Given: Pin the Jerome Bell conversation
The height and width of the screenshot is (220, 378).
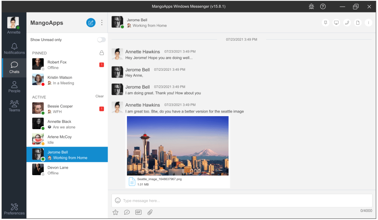Looking at the screenshot, I should [326, 23].
